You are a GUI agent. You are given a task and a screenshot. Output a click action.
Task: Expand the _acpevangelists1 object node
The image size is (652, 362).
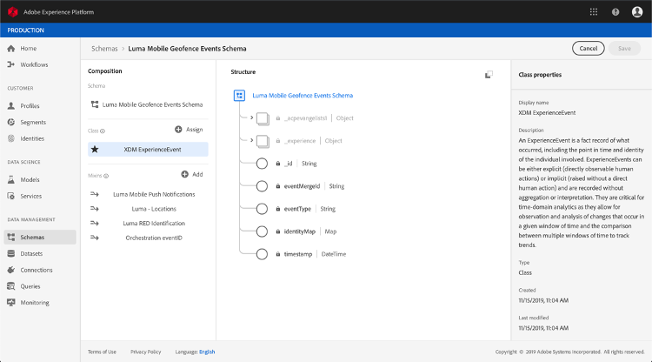click(251, 117)
